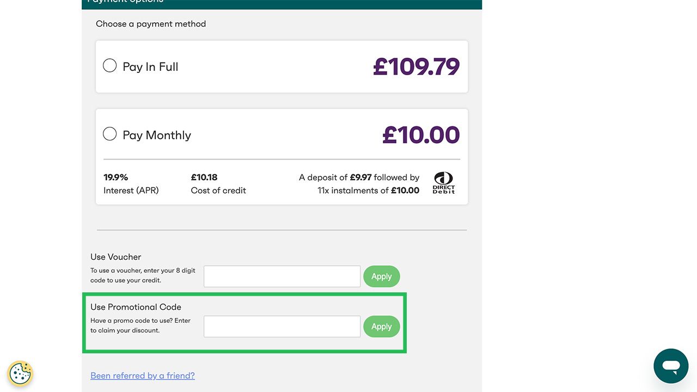Click the Direct Debit logo
The width and height of the screenshot is (697, 392).
[x=443, y=183]
